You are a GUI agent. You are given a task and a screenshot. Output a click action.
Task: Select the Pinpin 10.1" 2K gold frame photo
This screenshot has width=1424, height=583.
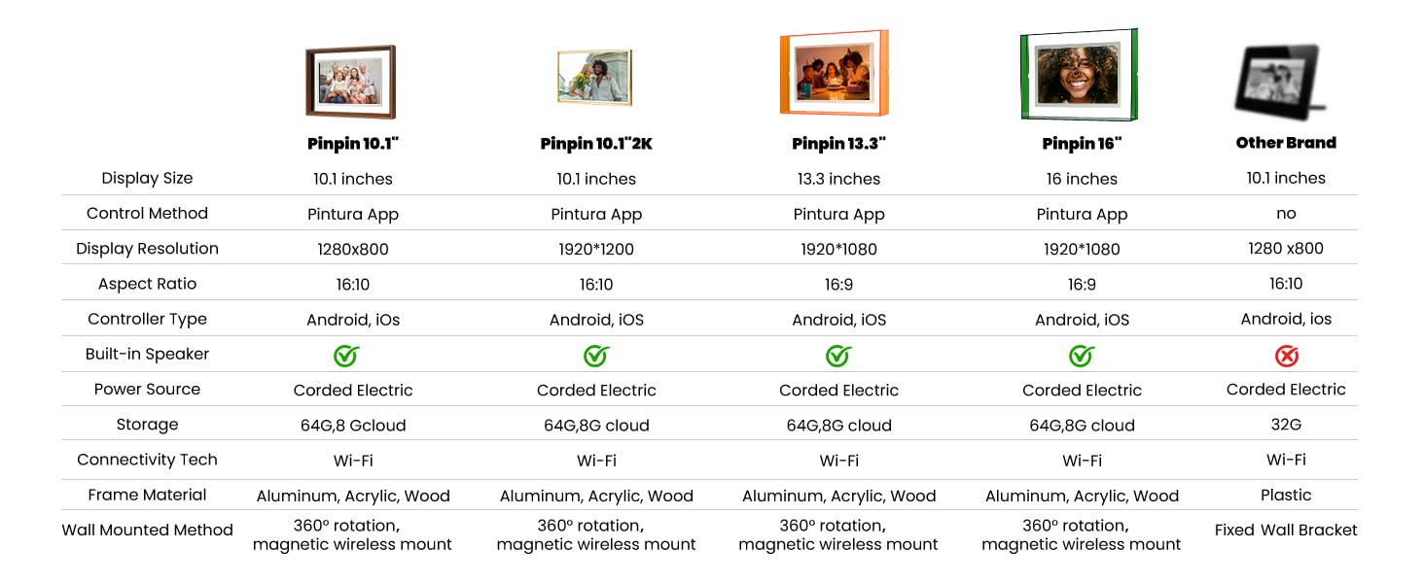[595, 77]
